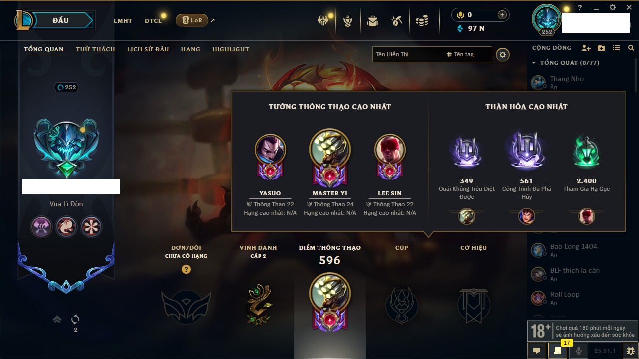Click the friends list scrollbar

tap(636, 75)
